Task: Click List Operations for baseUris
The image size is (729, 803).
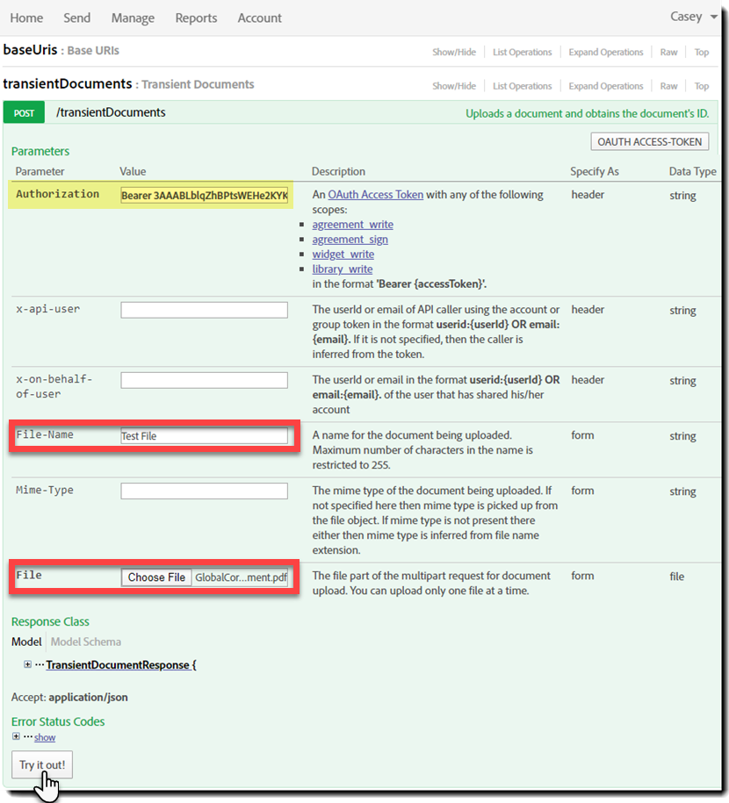Action: tap(522, 52)
